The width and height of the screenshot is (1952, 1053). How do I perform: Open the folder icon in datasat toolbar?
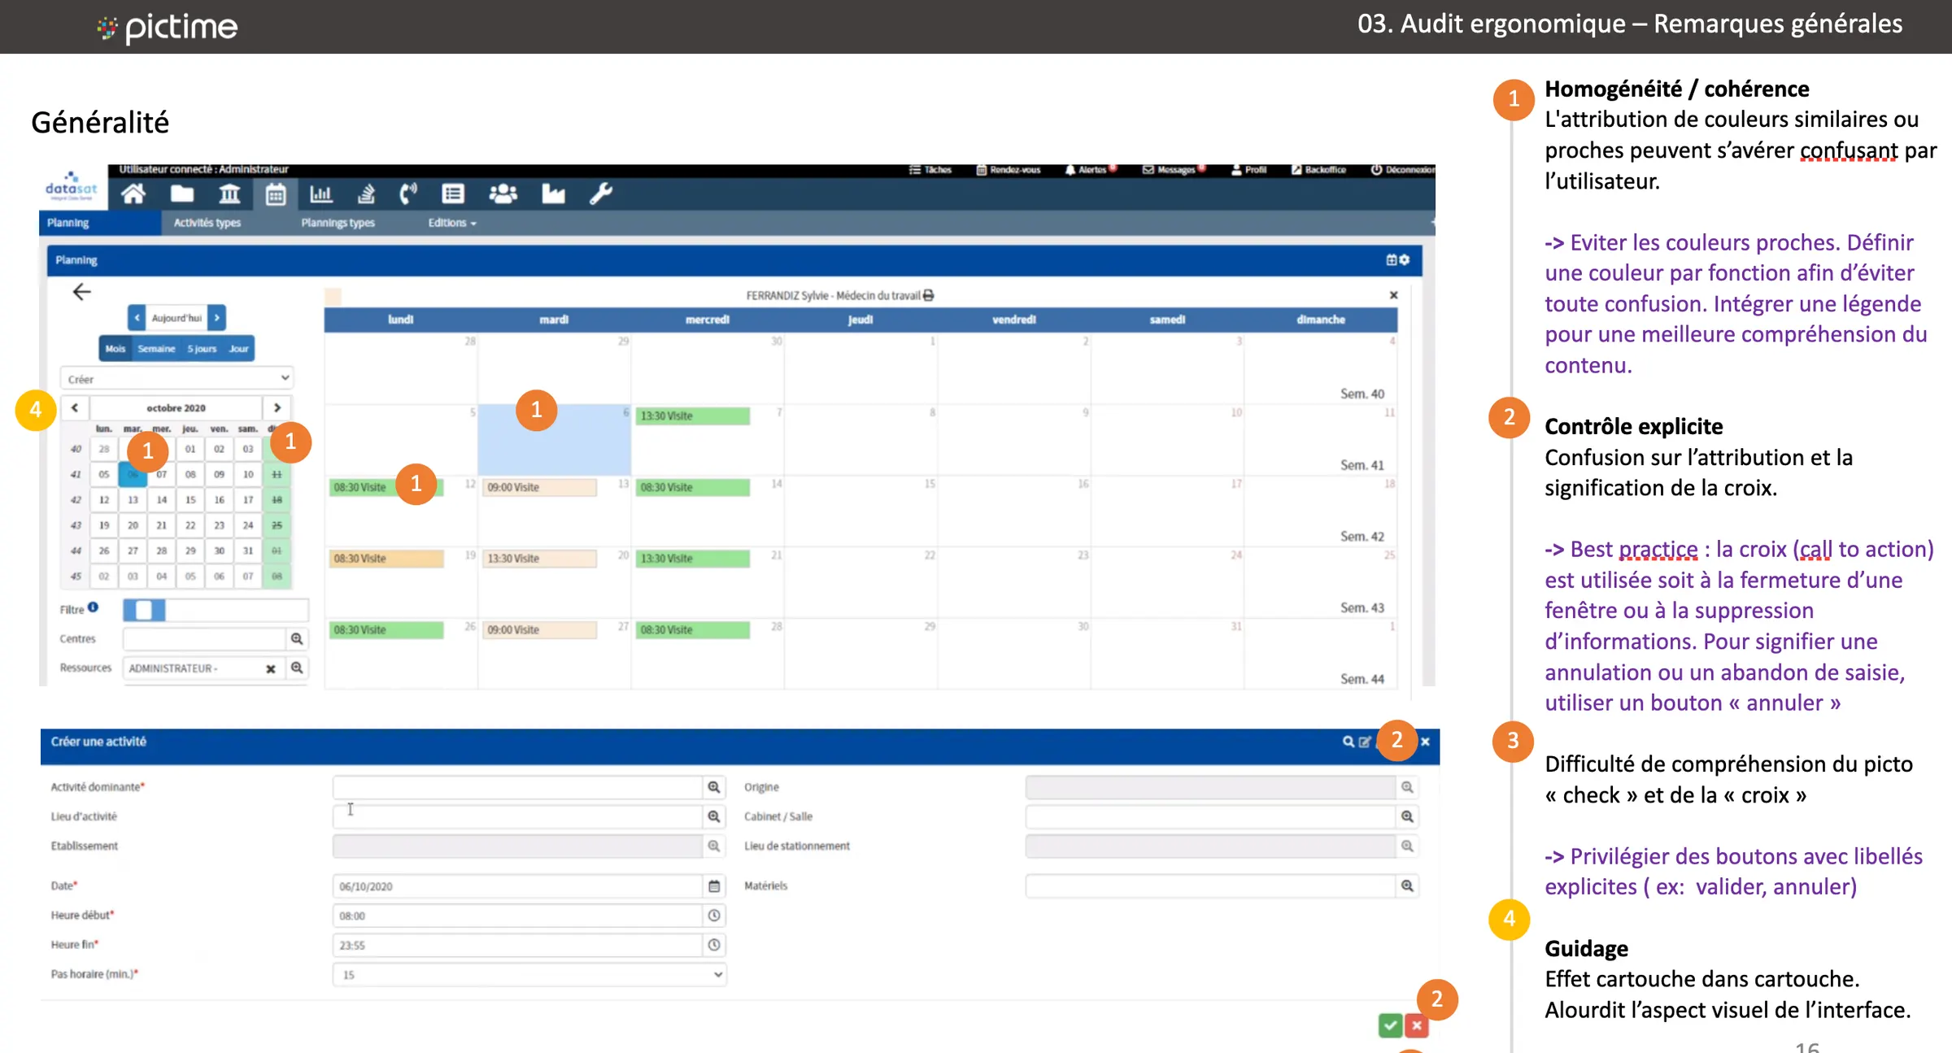click(x=182, y=194)
